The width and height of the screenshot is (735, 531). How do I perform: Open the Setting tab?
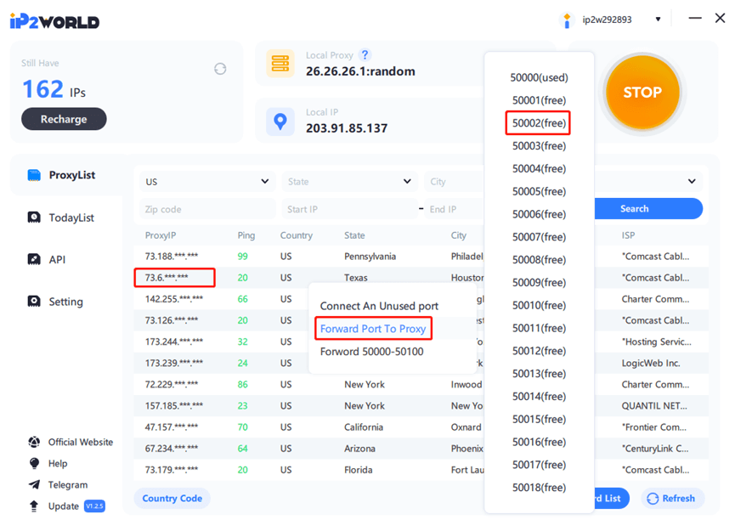pos(66,302)
